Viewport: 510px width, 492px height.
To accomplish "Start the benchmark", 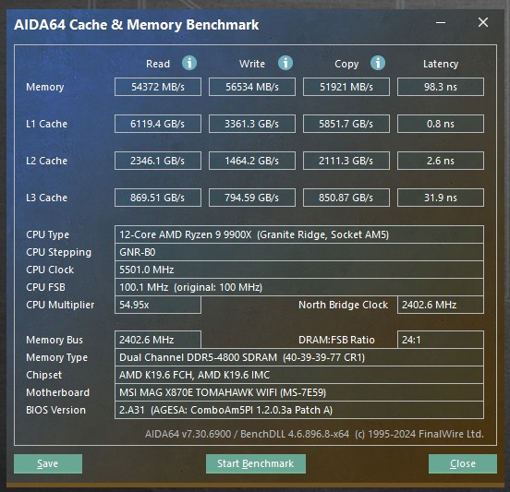I will coord(256,463).
